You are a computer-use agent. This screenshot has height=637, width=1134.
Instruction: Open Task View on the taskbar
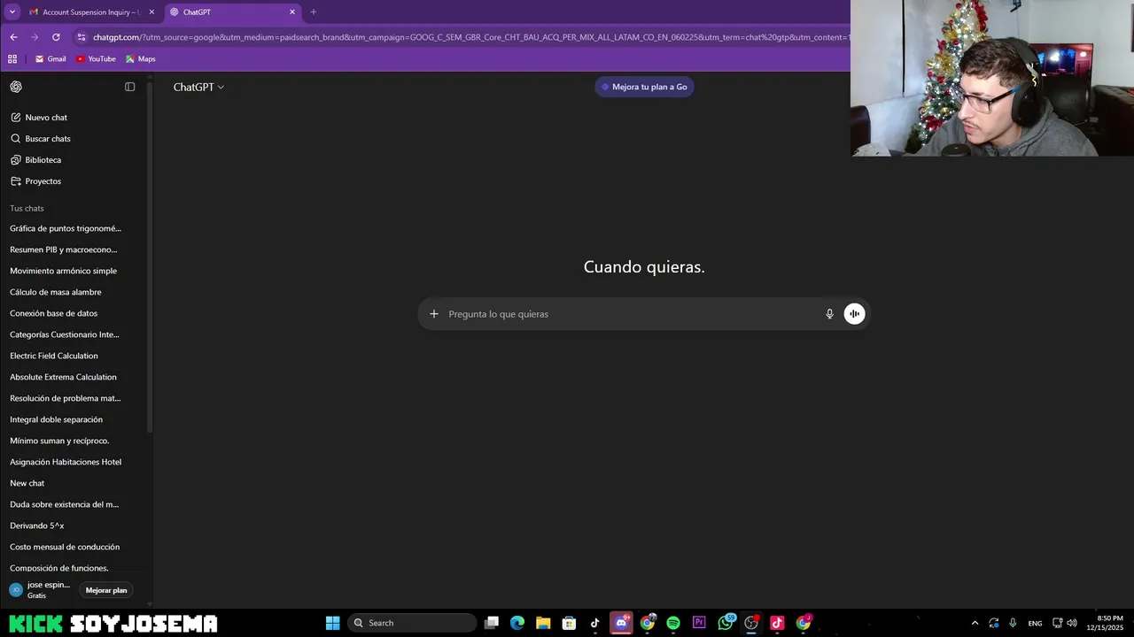[492, 623]
